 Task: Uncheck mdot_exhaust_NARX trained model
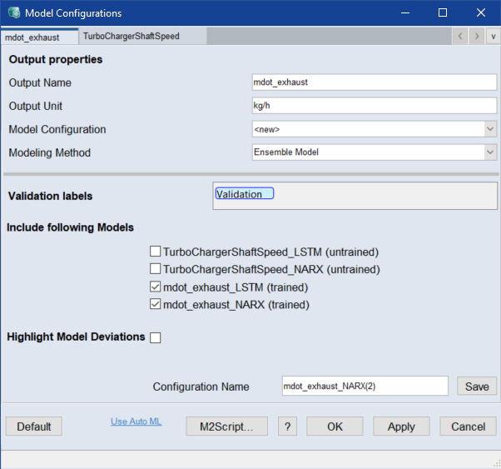(155, 305)
